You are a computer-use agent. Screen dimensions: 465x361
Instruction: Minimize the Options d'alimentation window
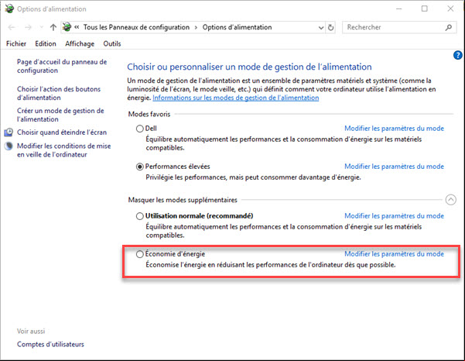[399, 9]
